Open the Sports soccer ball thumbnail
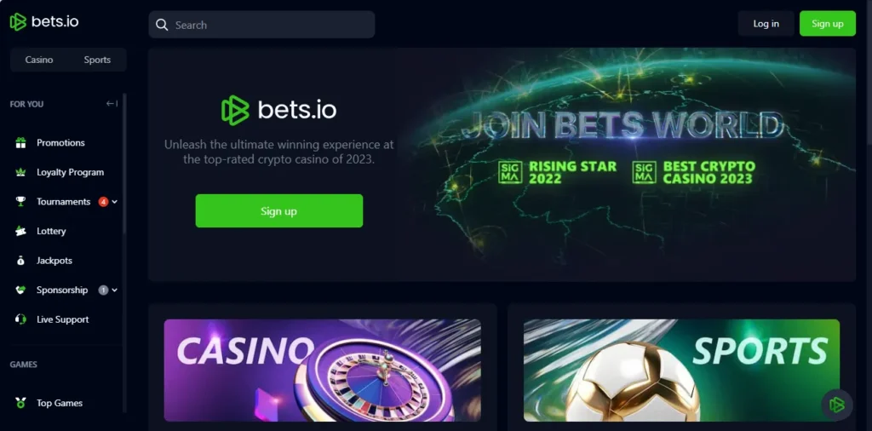Viewport: 872px width, 431px height. coord(682,370)
